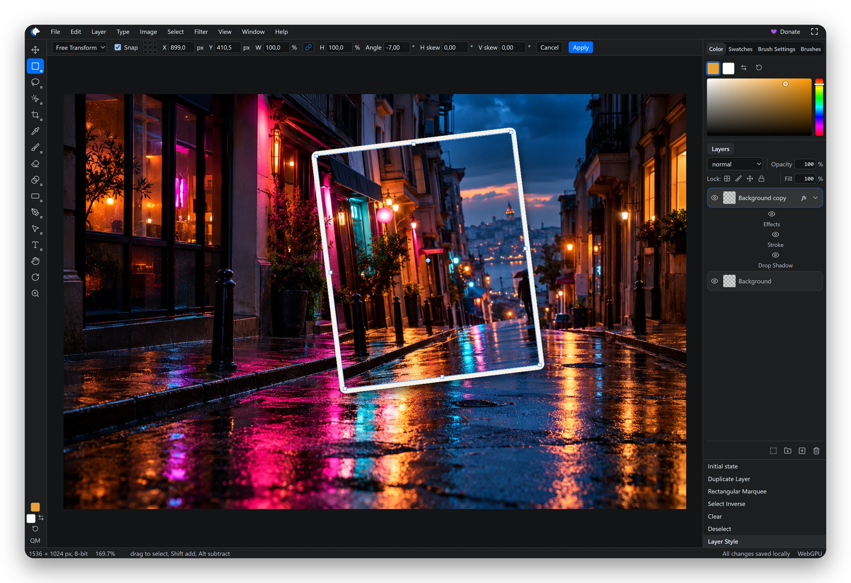This screenshot has height=583, width=851.
Task: Select the Magic Wand tool
Action: [x=35, y=98]
